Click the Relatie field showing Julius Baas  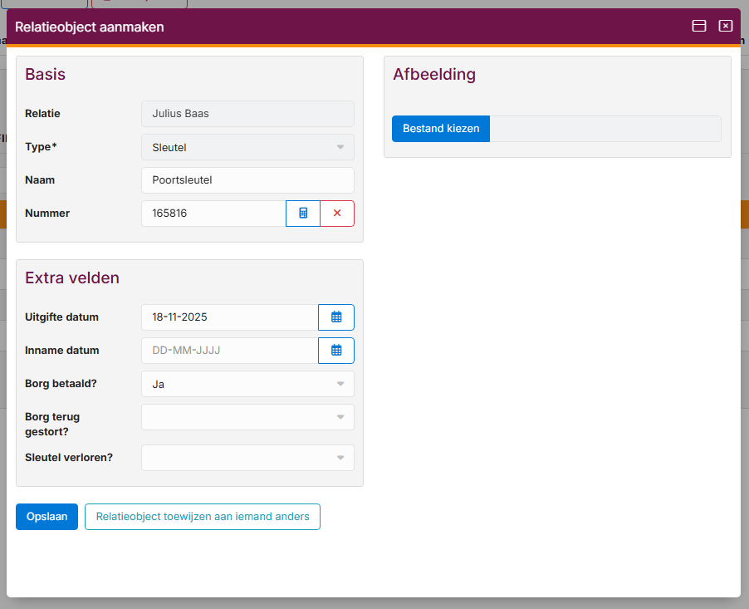pos(247,114)
